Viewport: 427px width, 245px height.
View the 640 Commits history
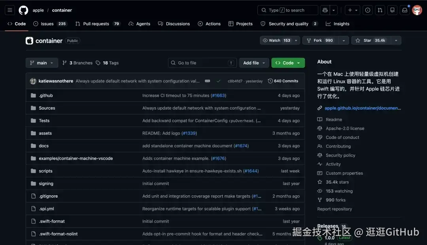click(x=283, y=81)
